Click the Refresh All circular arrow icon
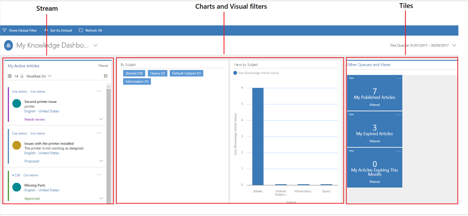Image resolution: width=468 pixels, height=216 pixels. [x=81, y=30]
